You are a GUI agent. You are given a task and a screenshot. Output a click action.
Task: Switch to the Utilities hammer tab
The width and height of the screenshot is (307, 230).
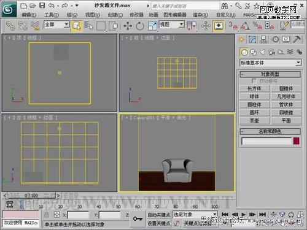tap(297, 39)
